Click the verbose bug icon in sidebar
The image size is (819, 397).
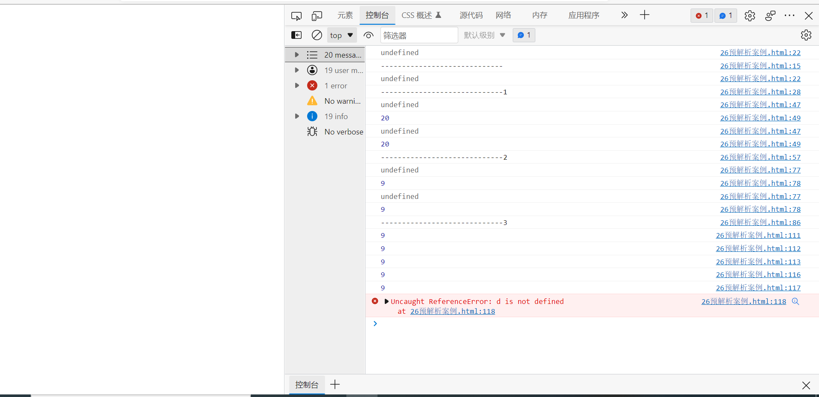(312, 131)
